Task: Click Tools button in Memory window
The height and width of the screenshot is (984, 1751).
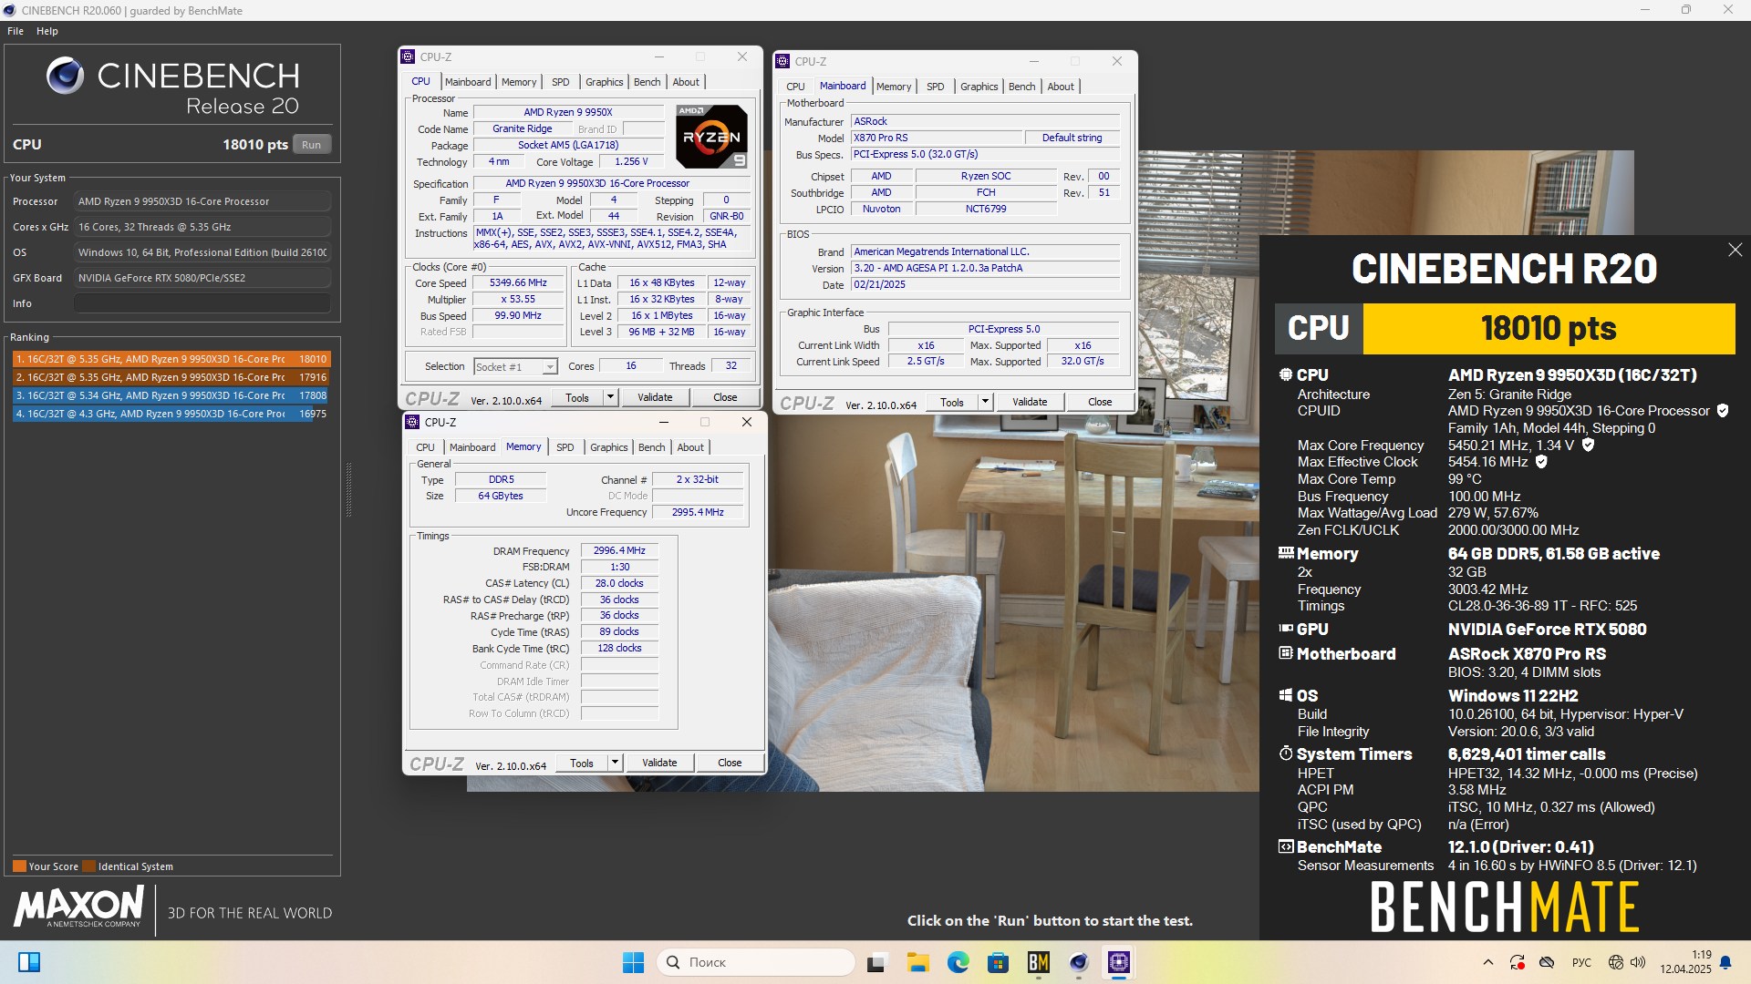Action: [582, 763]
